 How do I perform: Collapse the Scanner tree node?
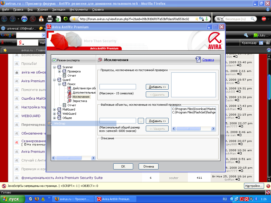[54, 67]
